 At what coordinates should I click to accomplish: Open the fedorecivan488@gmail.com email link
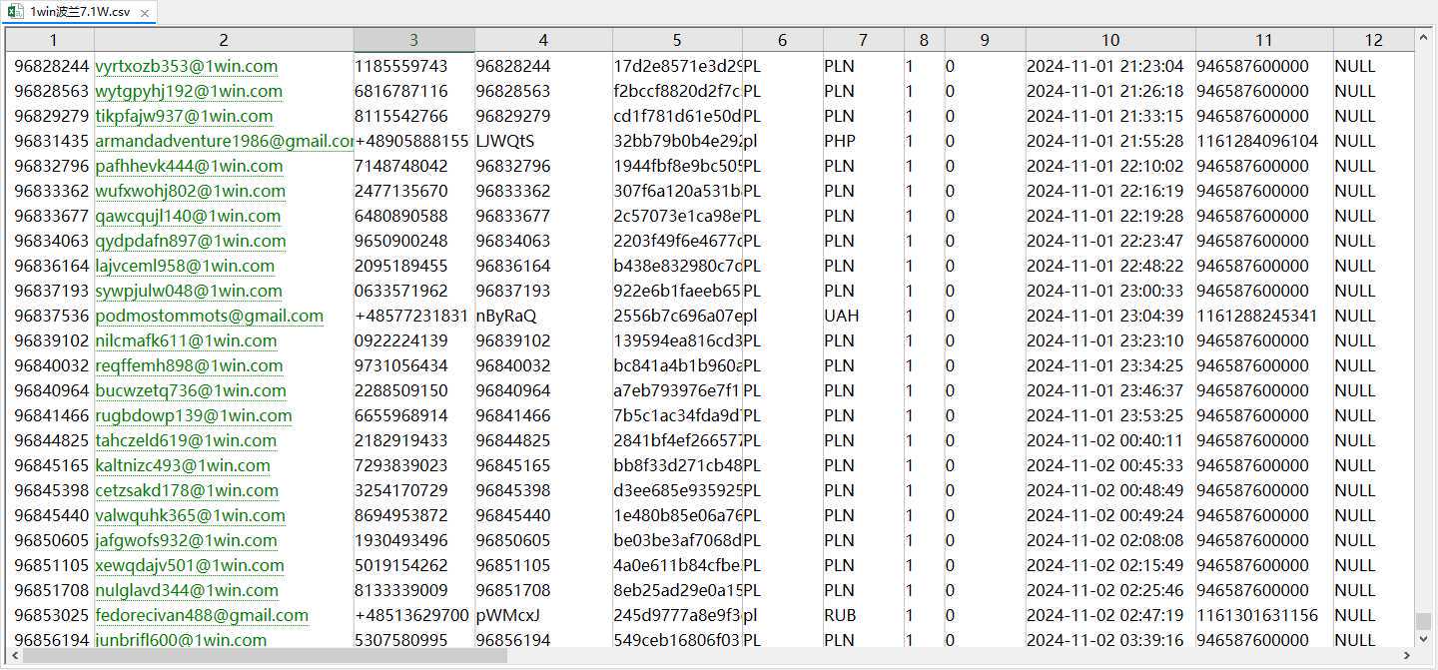[x=202, y=615]
